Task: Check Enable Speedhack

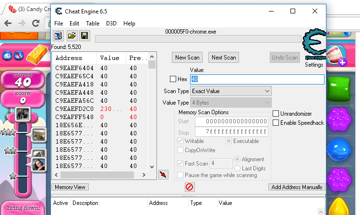Action: pos(276,123)
